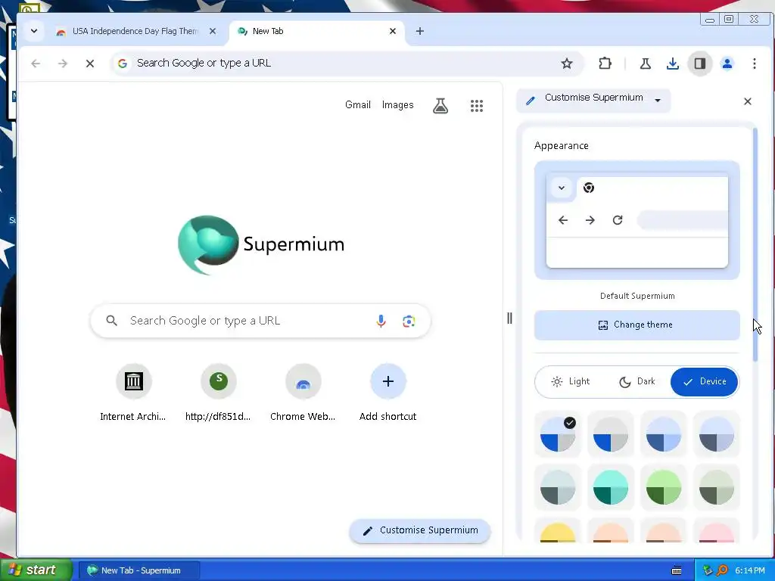
Task: Click the flask icon on the new tab page
Action: coord(440,105)
